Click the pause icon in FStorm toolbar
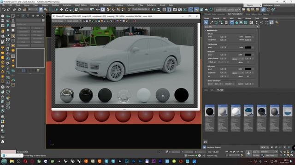This screenshot has height=165, width=295. [102, 21]
